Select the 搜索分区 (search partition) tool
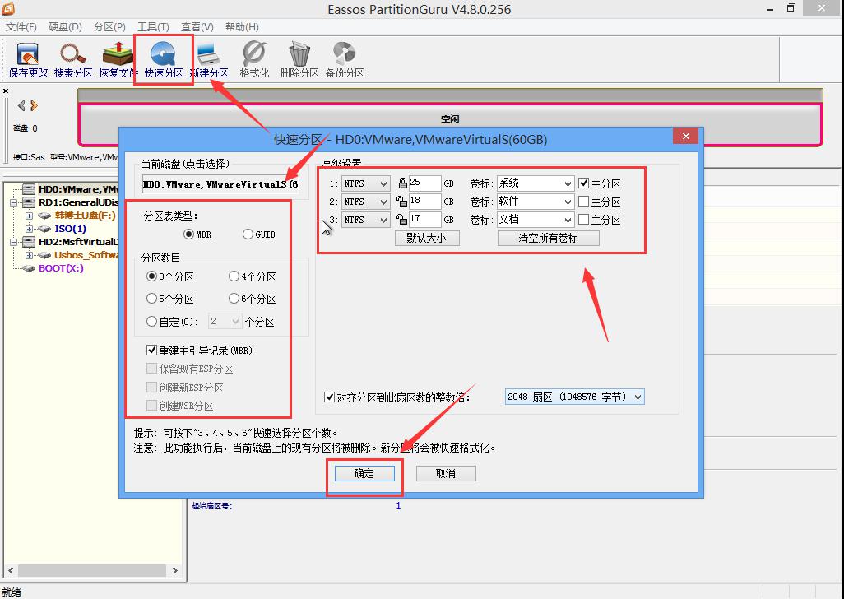This screenshot has width=844, height=599. coord(72,58)
